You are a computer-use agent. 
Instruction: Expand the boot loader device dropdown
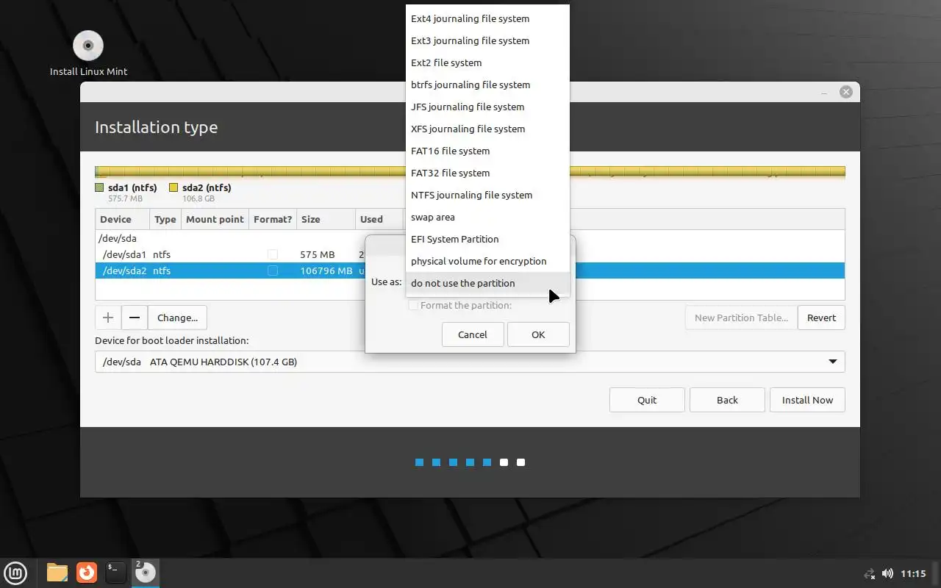click(833, 362)
